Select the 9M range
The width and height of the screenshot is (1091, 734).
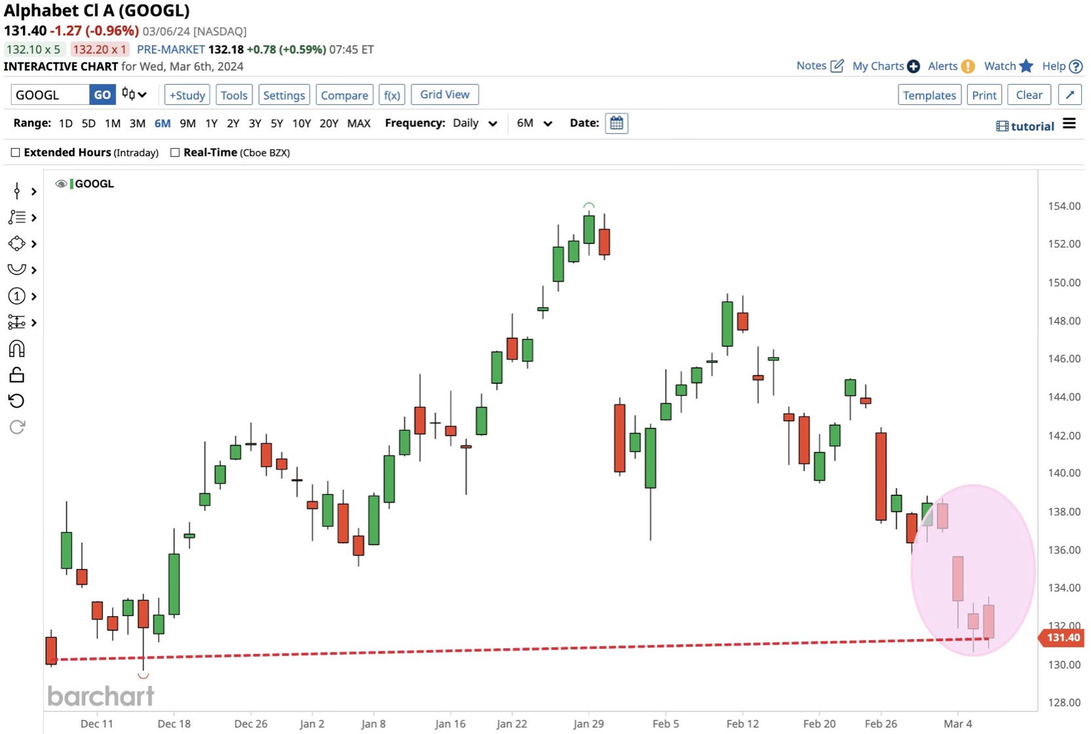[x=188, y=123]
